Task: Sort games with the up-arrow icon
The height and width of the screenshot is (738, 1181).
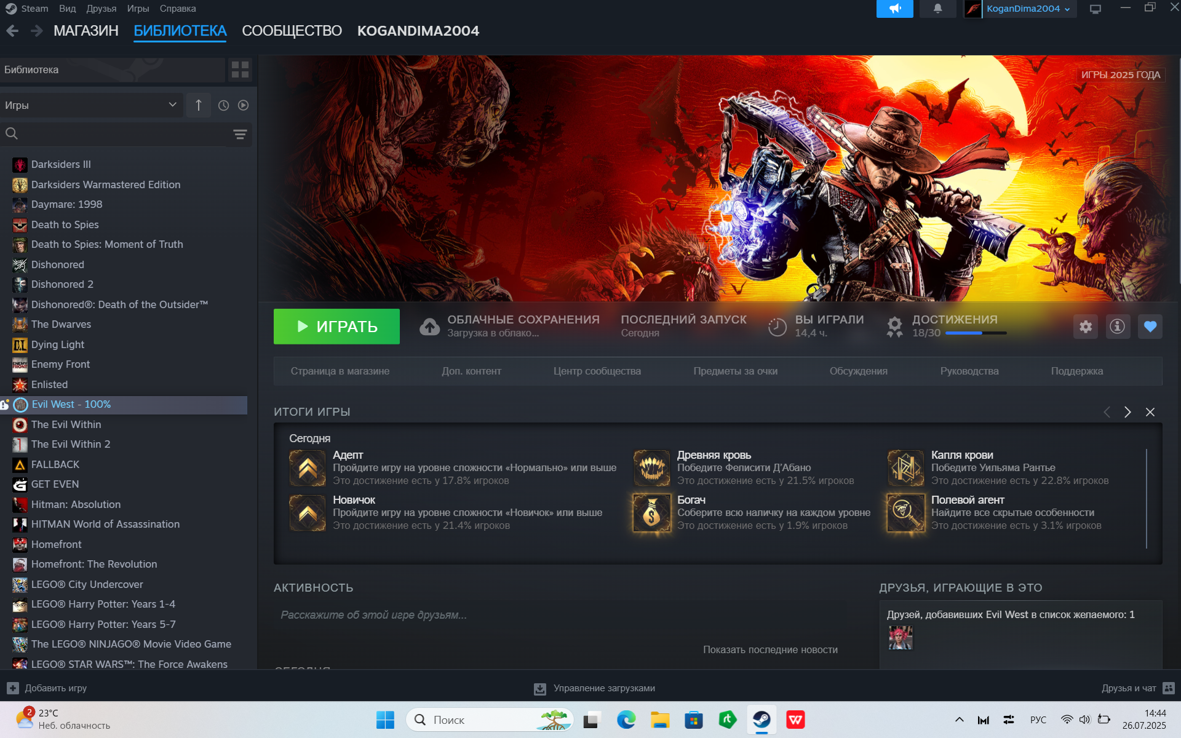Action: [x=198, y=105]
